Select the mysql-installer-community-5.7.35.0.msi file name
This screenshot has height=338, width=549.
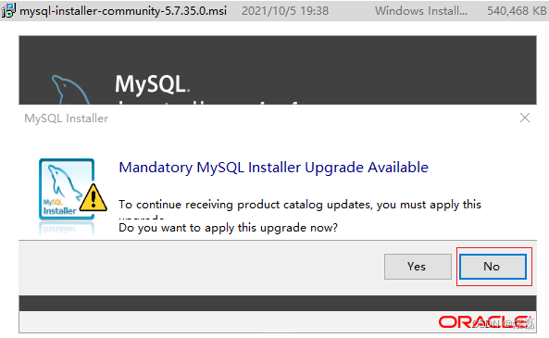tap(123, 11)
